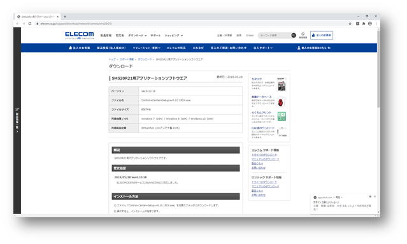Open the notification popup settings gear
The image size is (407, 244).
click(x=370, y=197)
